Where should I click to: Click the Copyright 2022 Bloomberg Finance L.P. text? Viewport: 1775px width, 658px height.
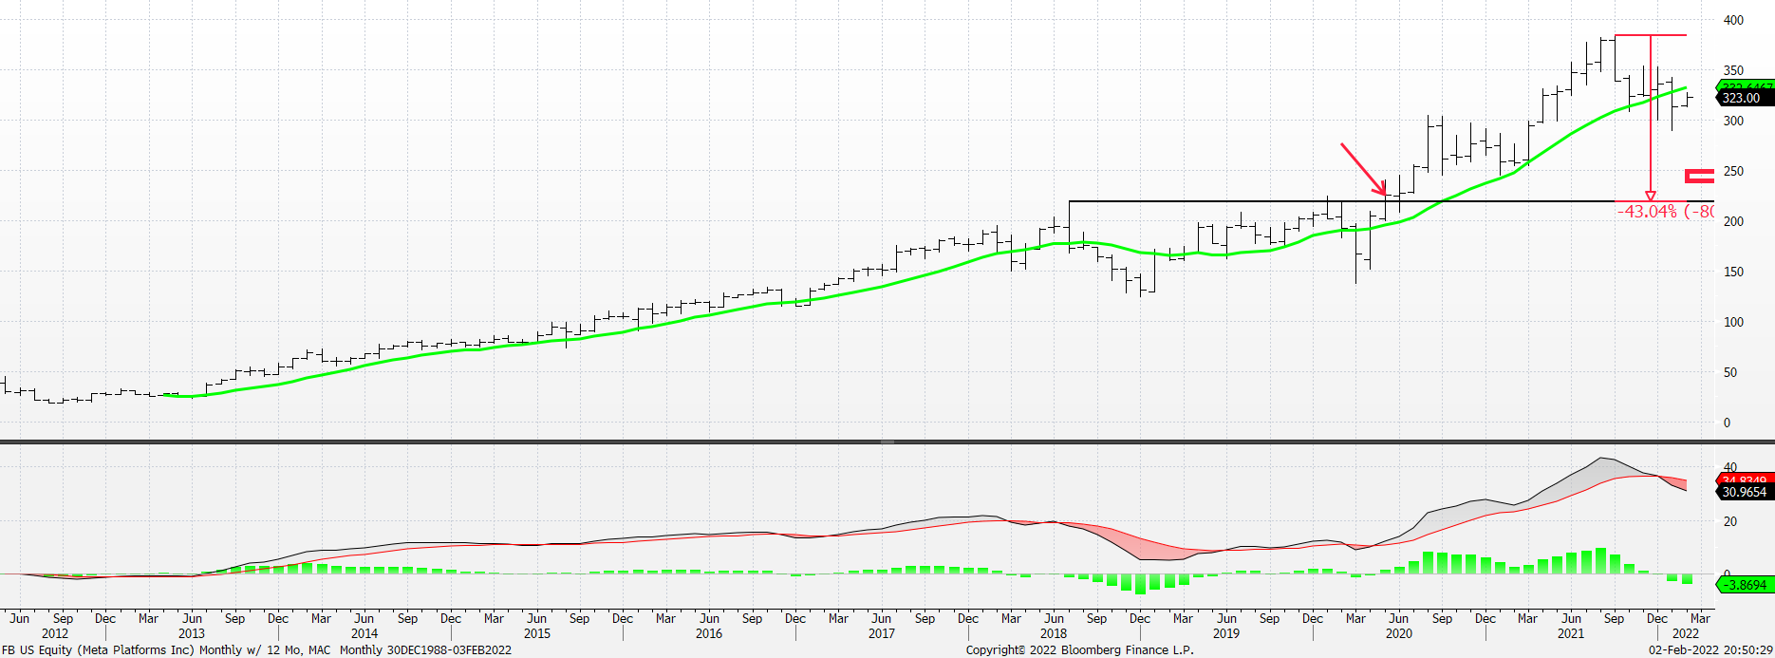(1080, 650)
